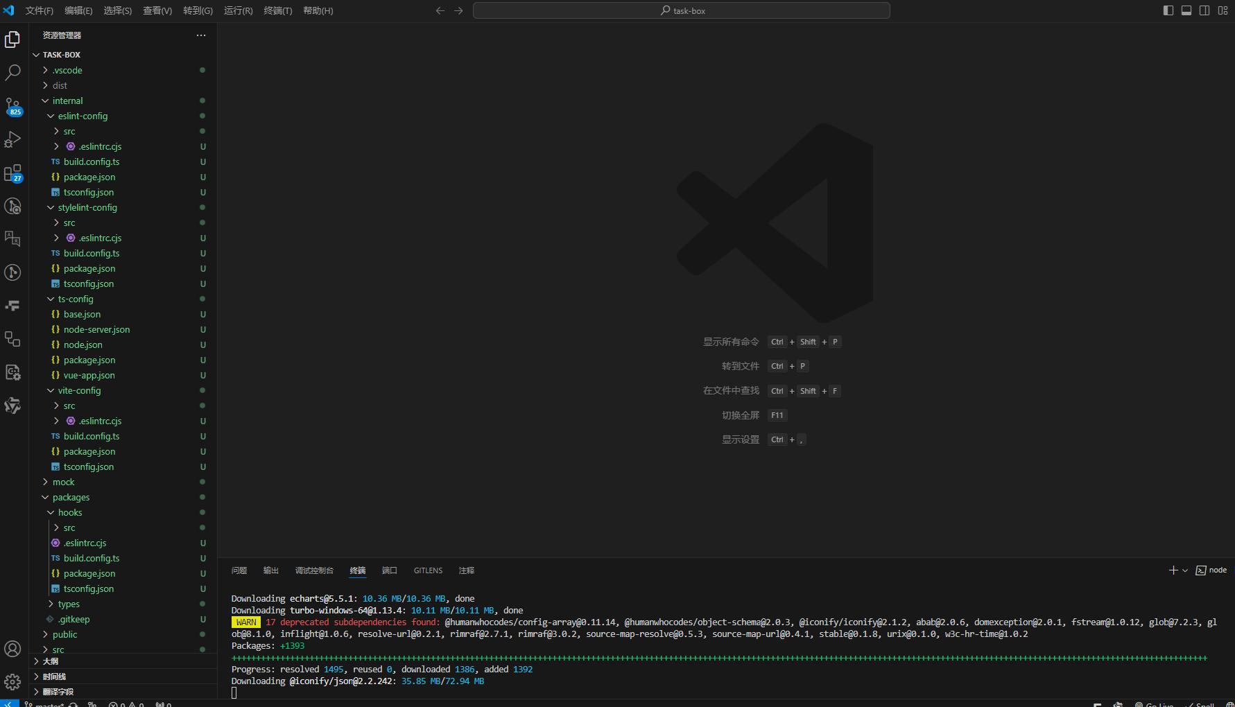Image resolution: width=1235 pixels, height=707 pixels.
Task: Create a new terminal with plus icon
Action: point(1173,570)
